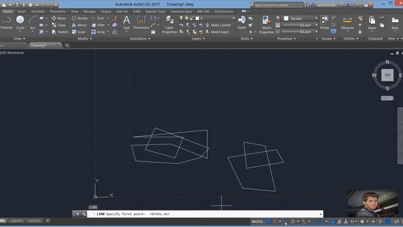Image resolution: width=403 pixels, height=227 pixels.
Task: Click the Text annotation tool
Action: [127, 23]
